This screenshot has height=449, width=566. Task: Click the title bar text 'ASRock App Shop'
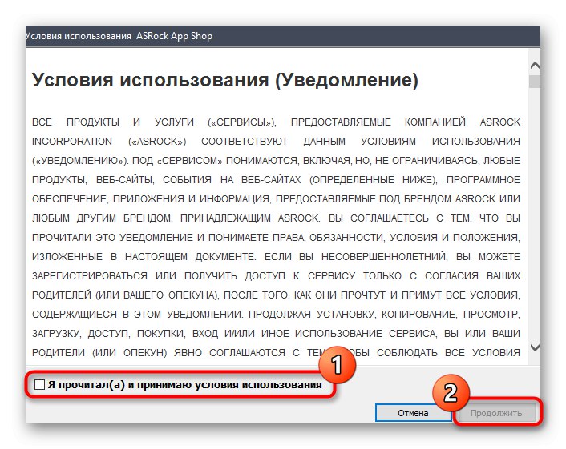[174, 36]
